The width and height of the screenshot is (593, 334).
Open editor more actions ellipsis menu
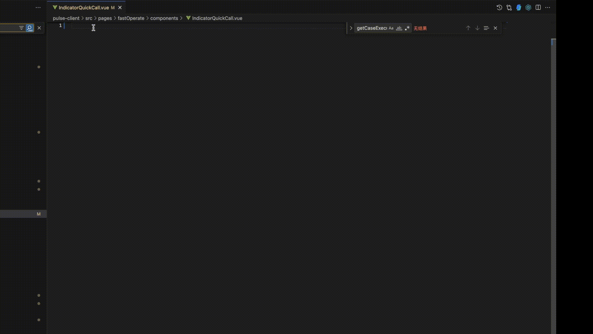pos(548,7)
